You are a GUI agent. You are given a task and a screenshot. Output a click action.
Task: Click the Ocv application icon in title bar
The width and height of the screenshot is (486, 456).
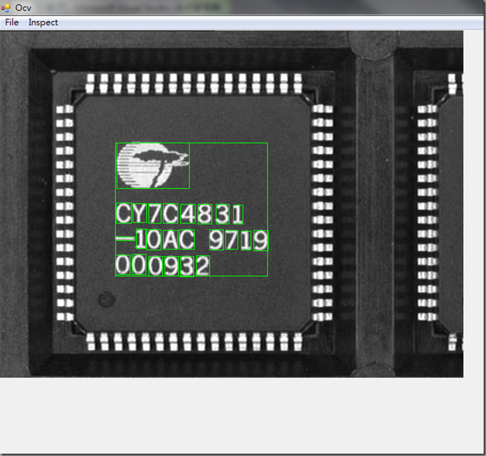pos(6,8)
